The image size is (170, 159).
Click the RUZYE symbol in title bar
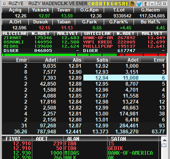(x=16, y=4)
